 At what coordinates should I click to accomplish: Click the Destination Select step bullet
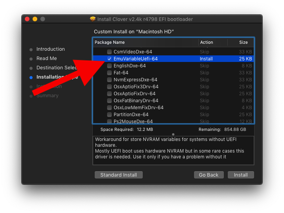(x=31, y=68)
